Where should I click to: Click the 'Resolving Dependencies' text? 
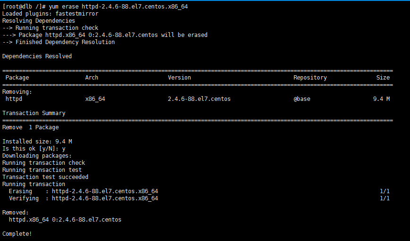(39, 21)
